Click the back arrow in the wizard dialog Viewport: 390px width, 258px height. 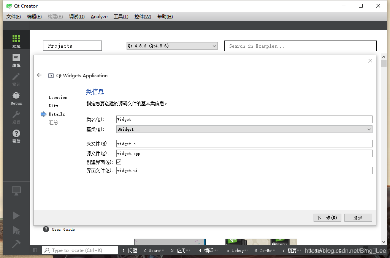click(39, 75)
